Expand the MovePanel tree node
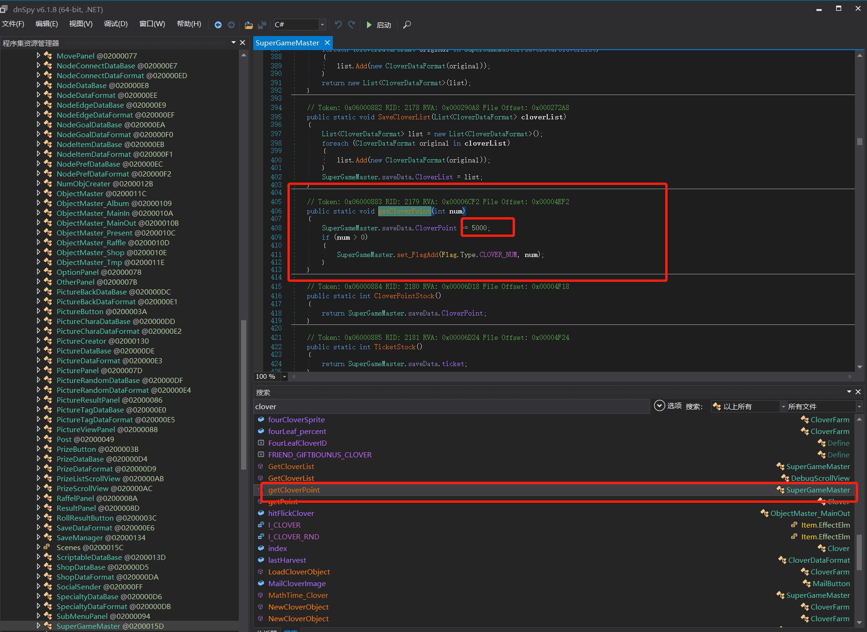This screenshot has height=632, width=867. pyautogui.click(x=38, y=56)
